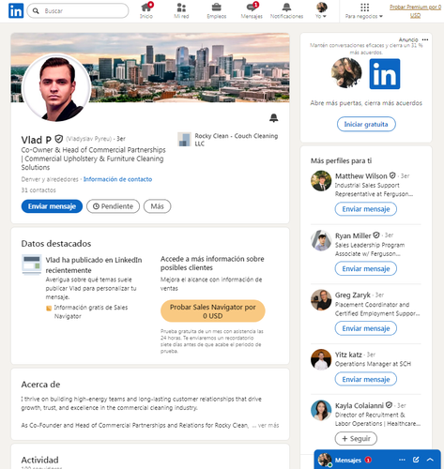Click Información gratis de Sales Navigator
The image size is (444, 469).
(91, 311)
